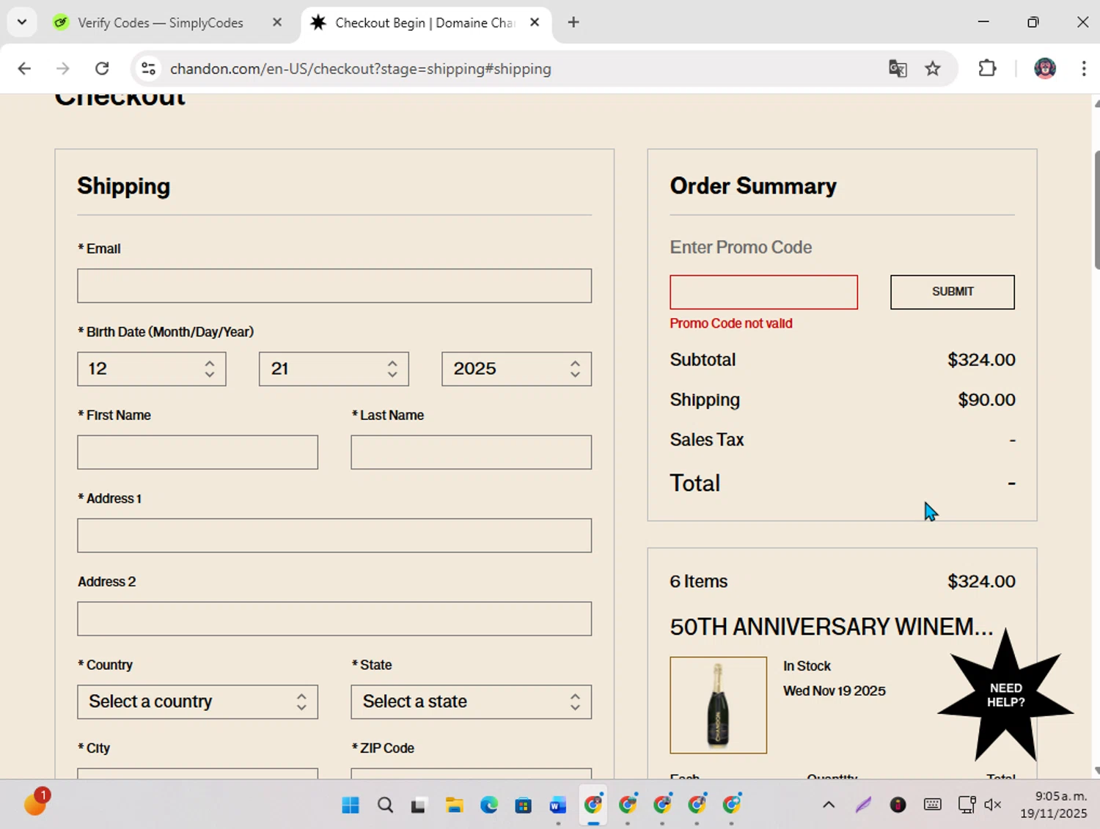Open a new browser tab
Viewport: 1100px width, 829px height.
pyautogui.click(x=573, y=22)
